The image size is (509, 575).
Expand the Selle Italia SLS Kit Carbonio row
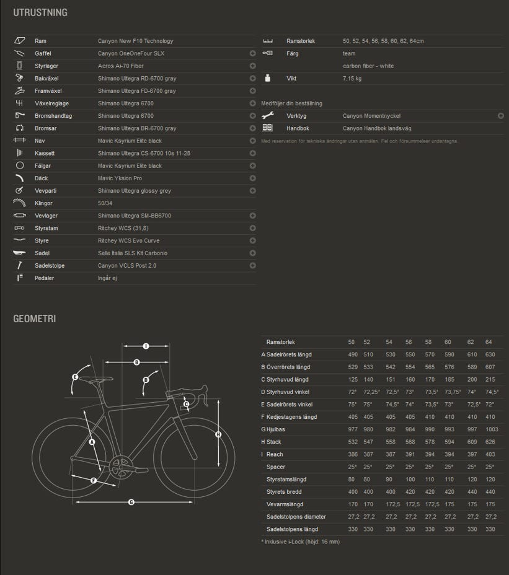[252, 253]
